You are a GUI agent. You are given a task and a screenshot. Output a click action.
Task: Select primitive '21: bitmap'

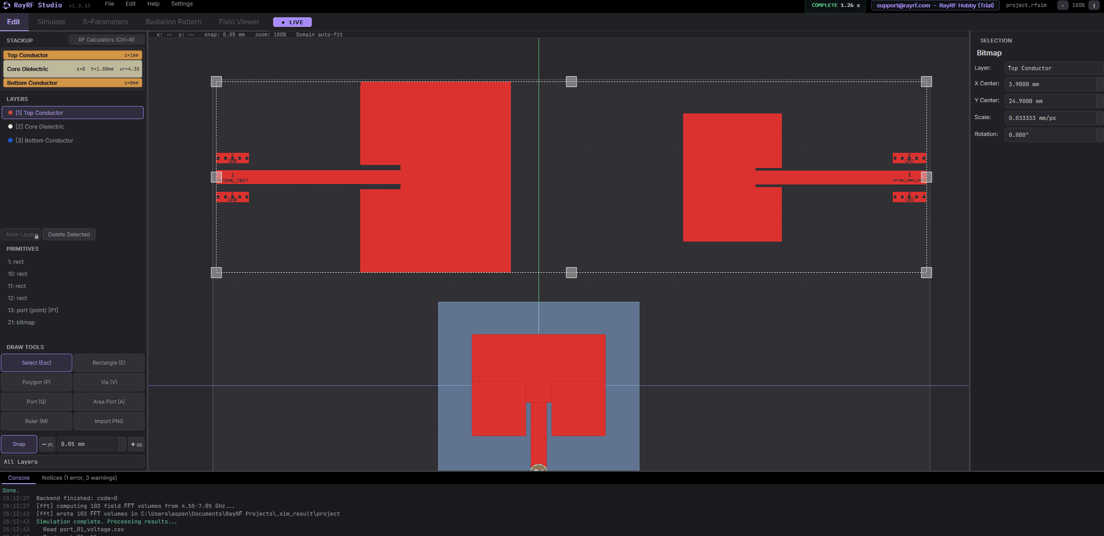pos(21,323)
